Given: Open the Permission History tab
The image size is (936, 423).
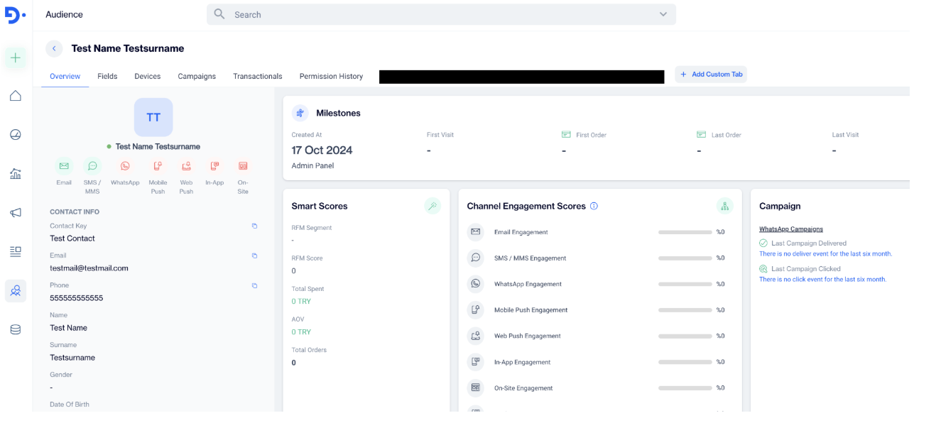Looking at the screenshot, I should (331, 76).
